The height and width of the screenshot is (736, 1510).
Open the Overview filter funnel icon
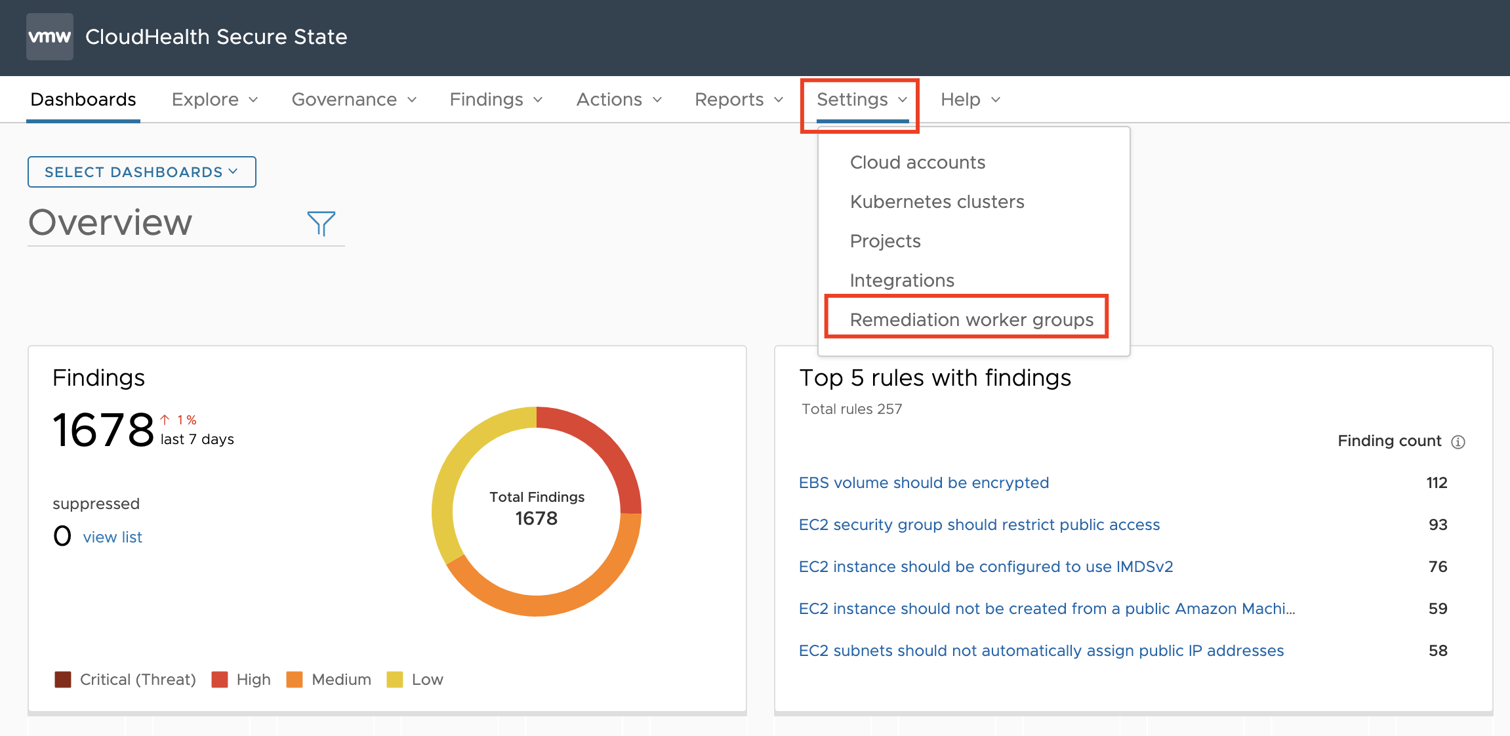[x=321, y=224]
